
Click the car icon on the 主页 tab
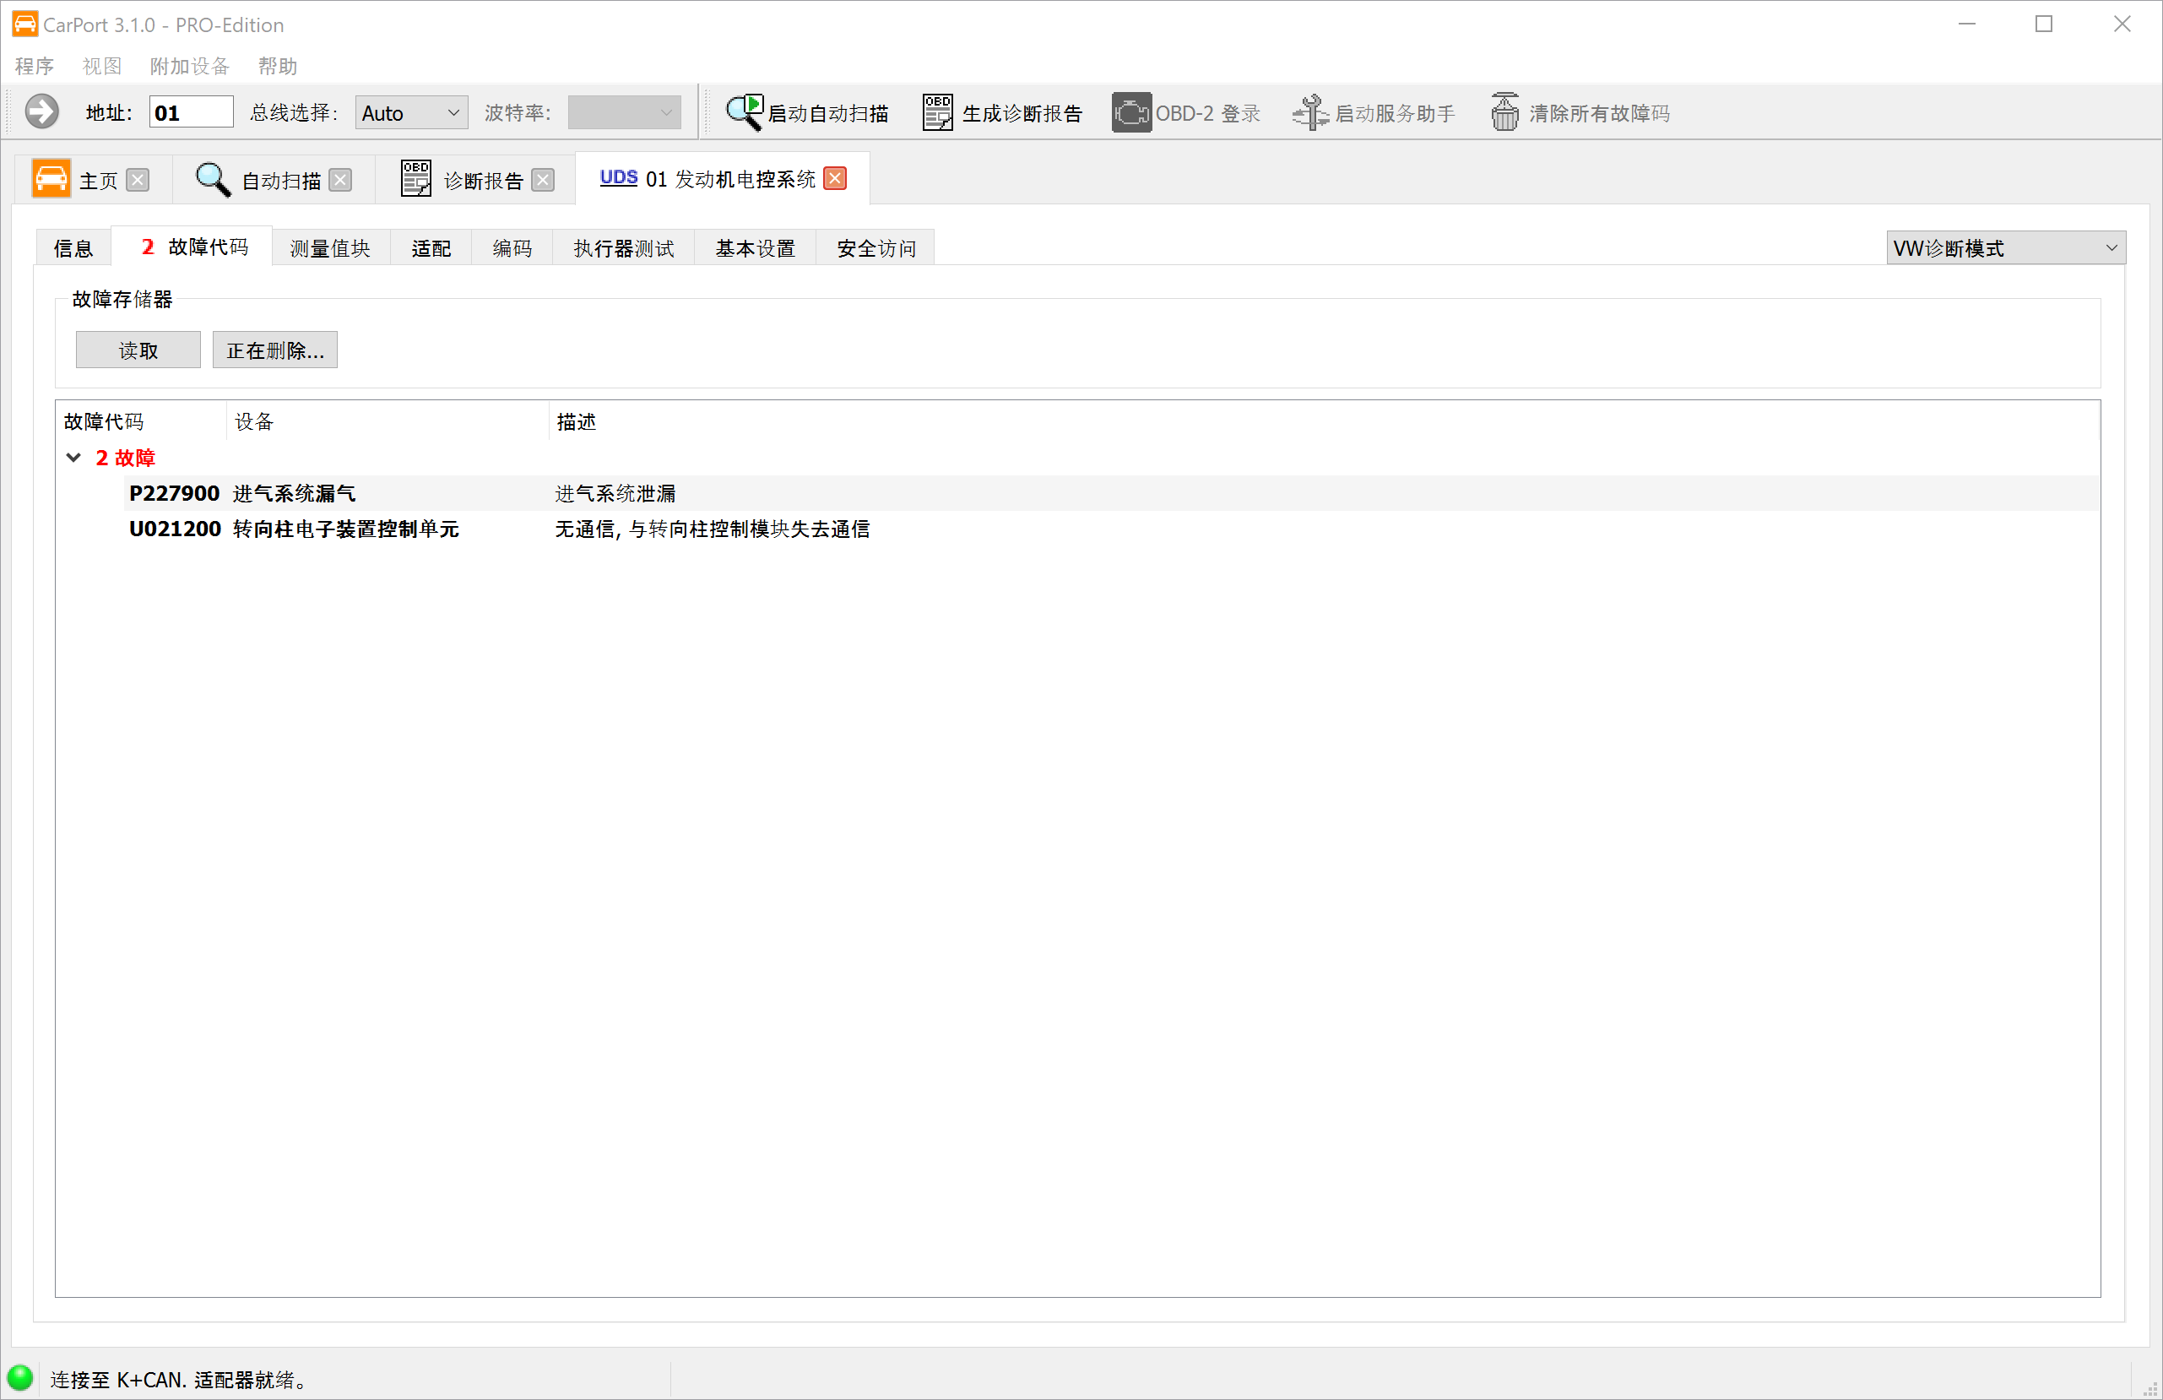click(x=51, y=178)
